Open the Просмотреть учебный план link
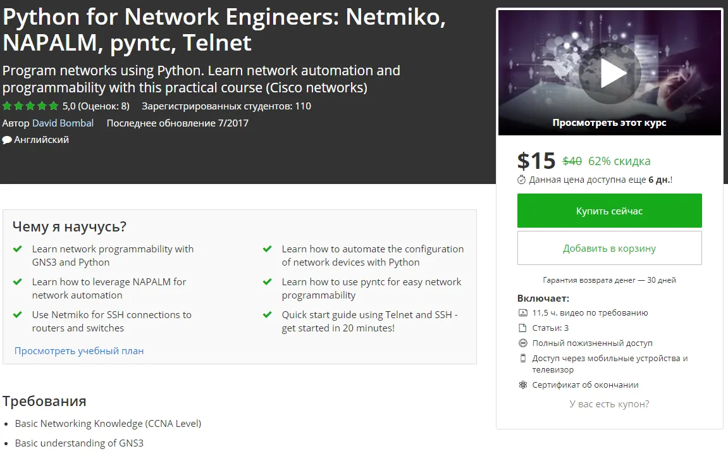 79,351
